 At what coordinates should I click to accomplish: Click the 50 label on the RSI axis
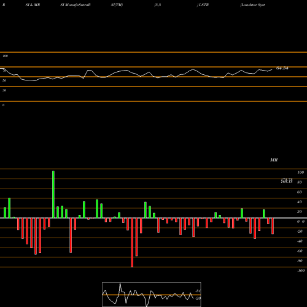[x=4, y=80]
